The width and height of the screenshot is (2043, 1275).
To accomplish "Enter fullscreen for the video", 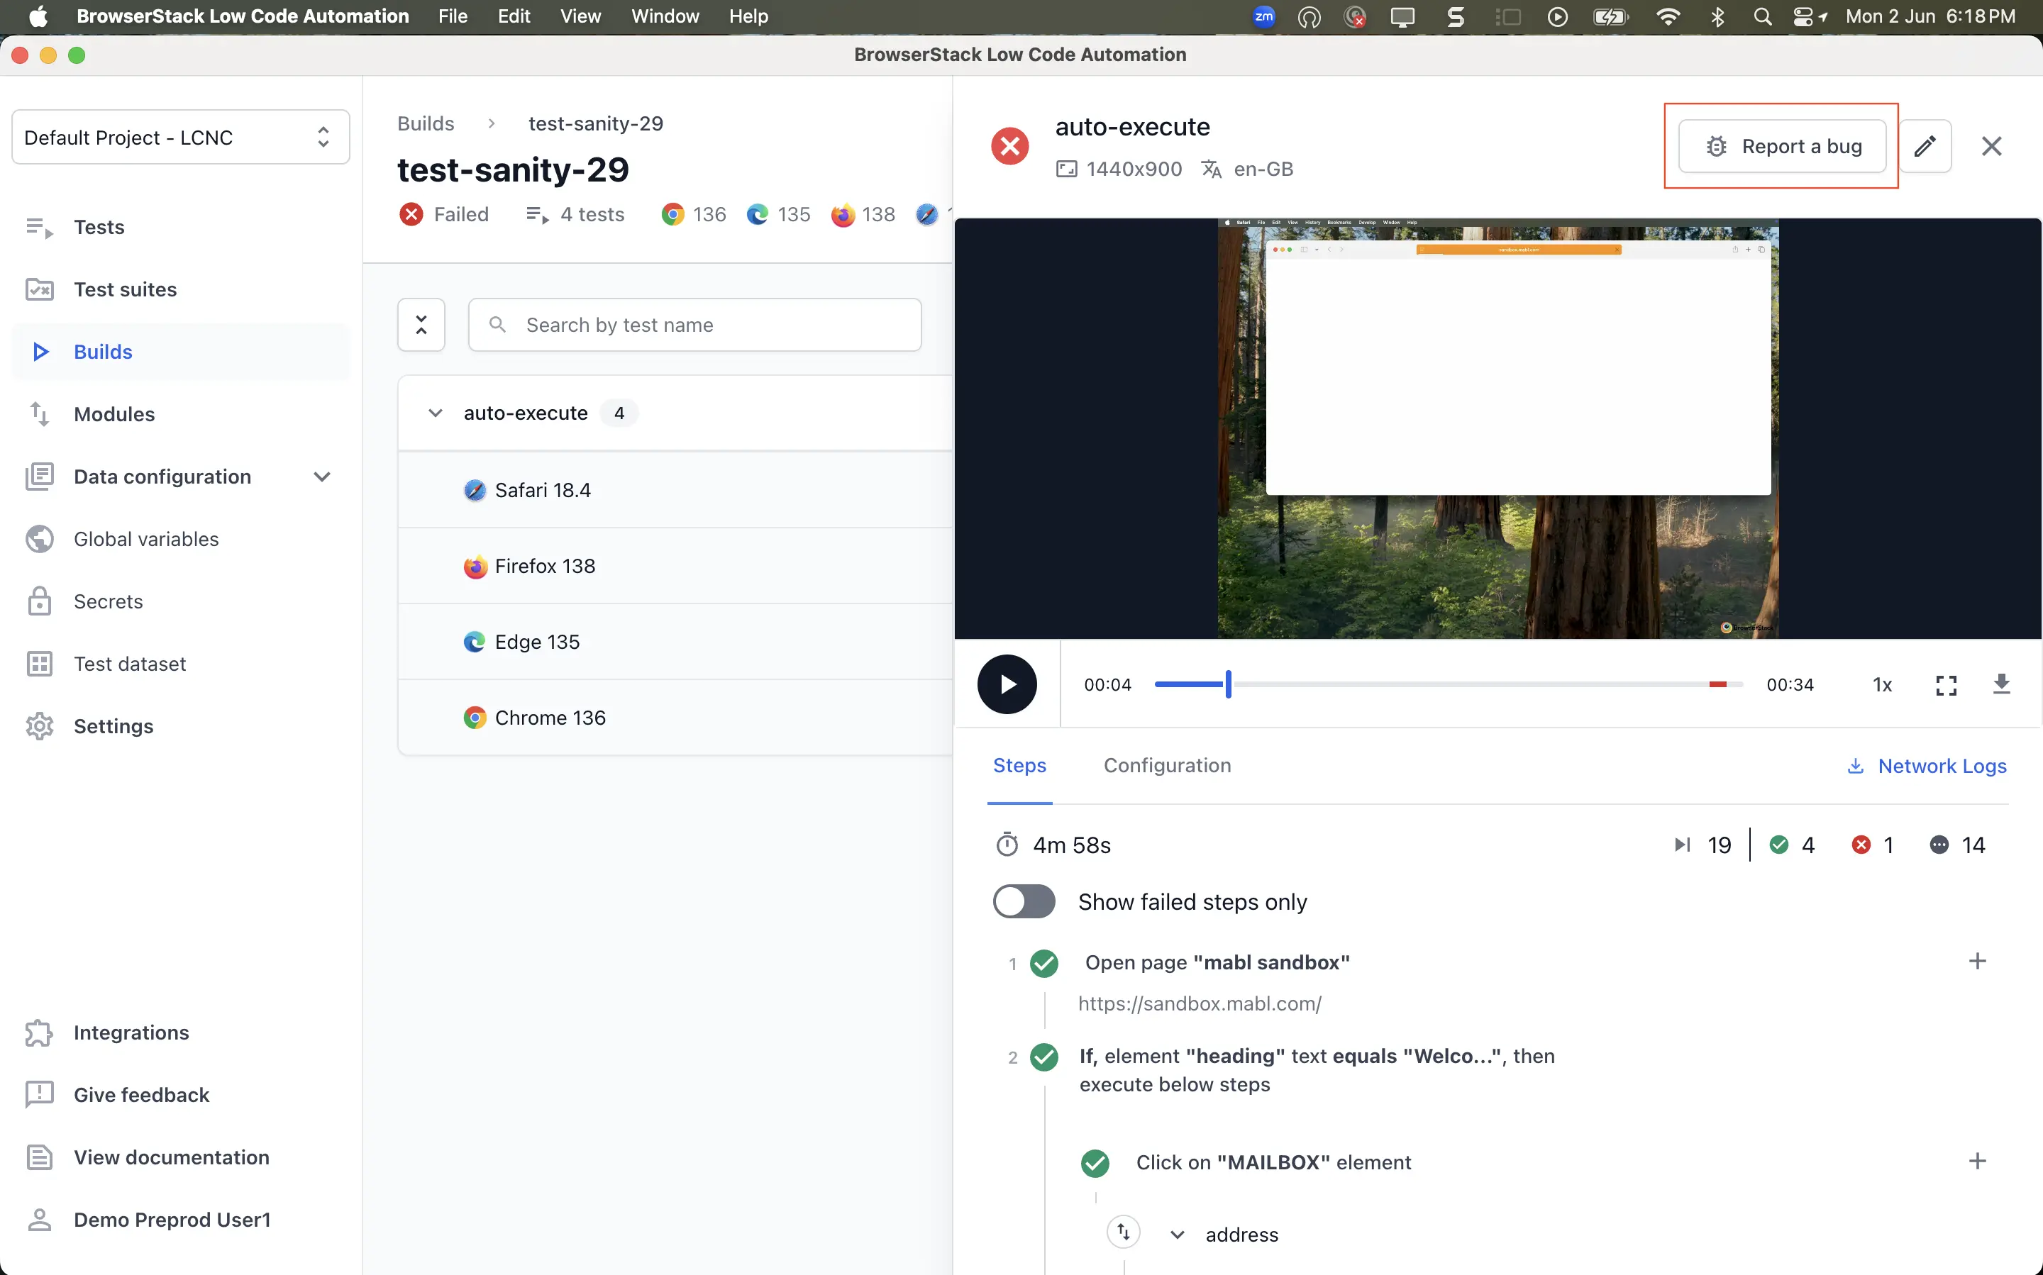I will [1946, 685].
